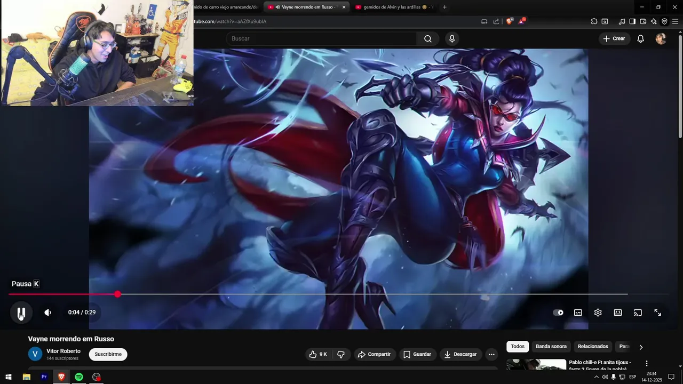This screenshot has width=683, height=384.
Task: Click the YouTube Buscar search field
Action: pos(321,38)
